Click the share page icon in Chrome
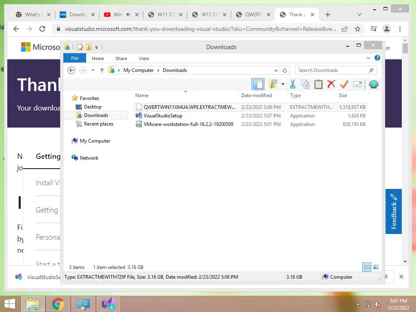The image size is (416, 312). pos(344,29)
